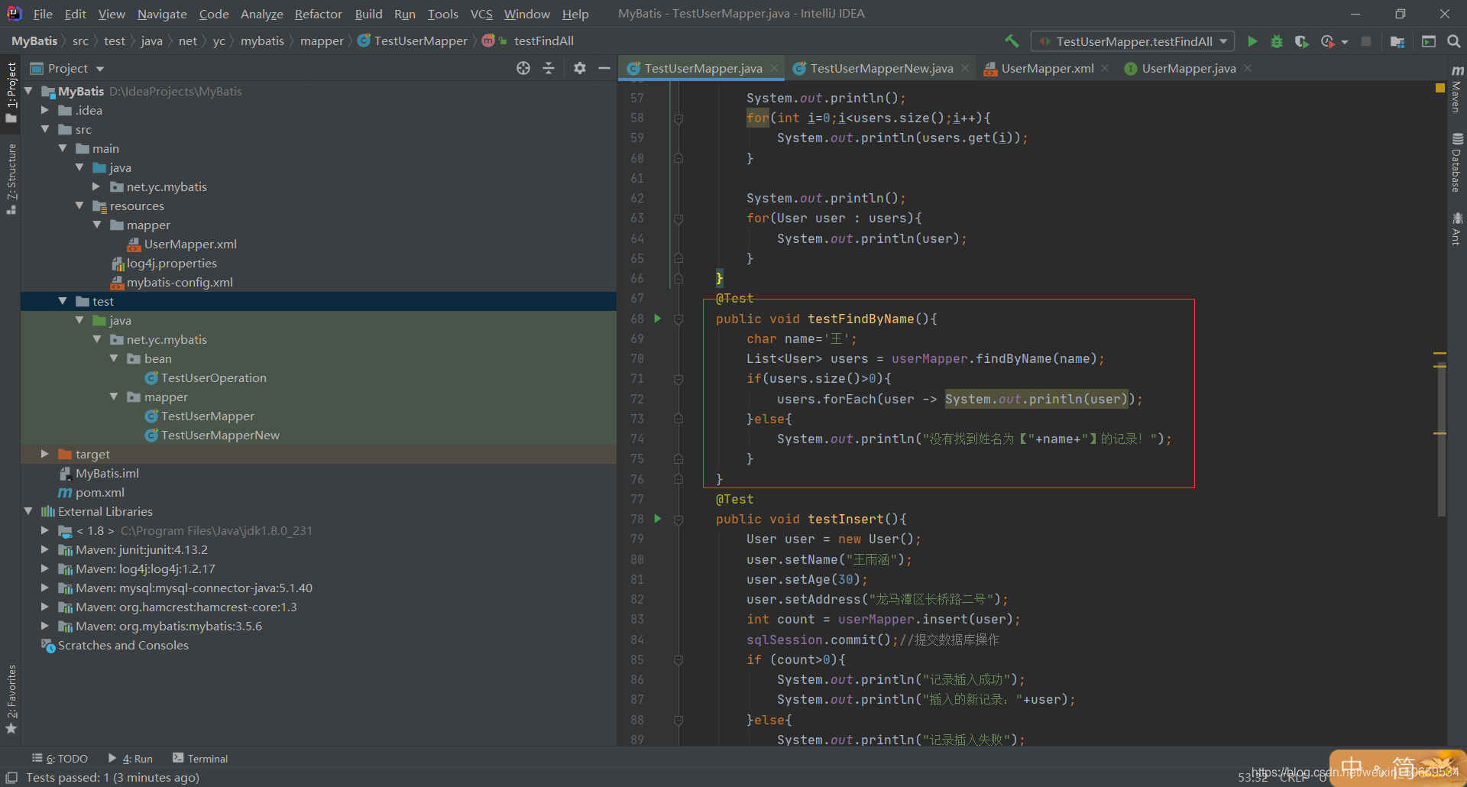Image resolution: width=1467 pixels, height=787 pixels.
Task: Open Project panel settings gear
Action: click(580, 68)
